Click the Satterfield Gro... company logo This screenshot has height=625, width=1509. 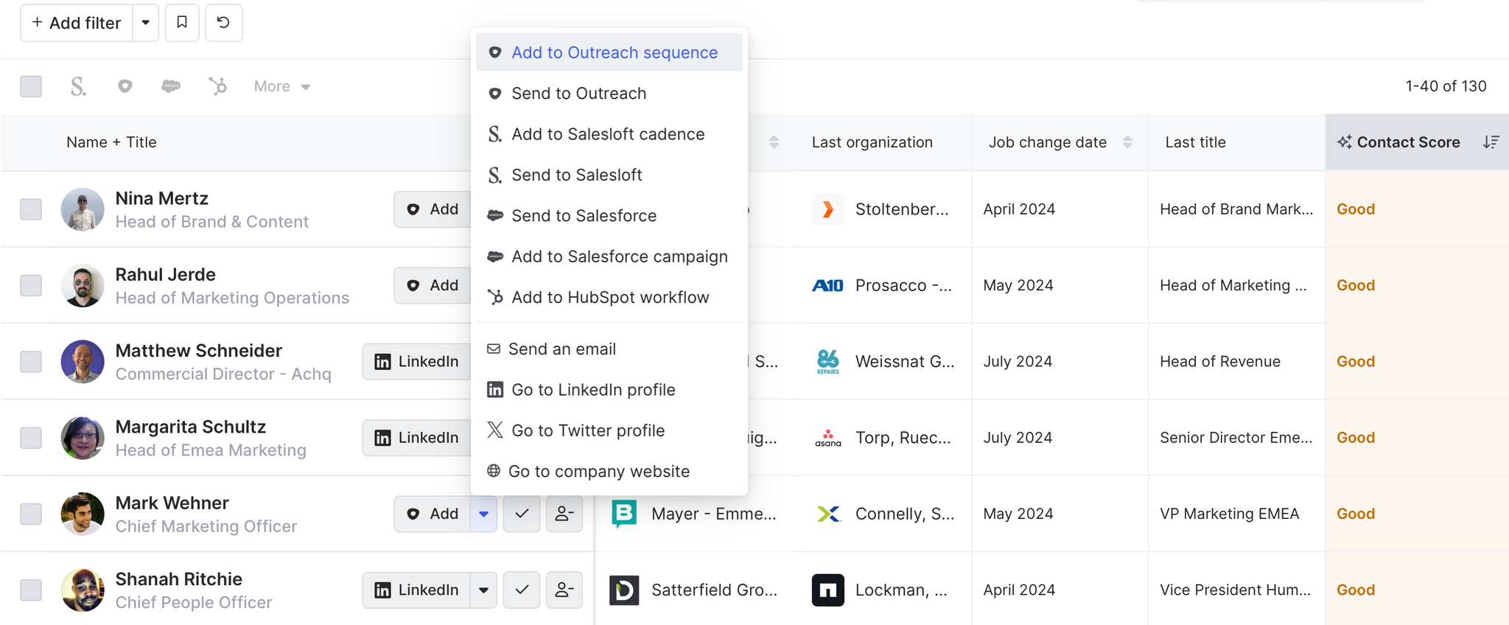pos(624,590)
